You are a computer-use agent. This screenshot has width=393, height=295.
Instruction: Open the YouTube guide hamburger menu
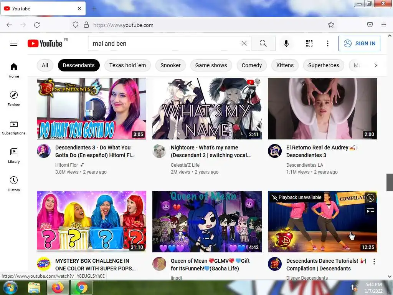coord(14,43)
